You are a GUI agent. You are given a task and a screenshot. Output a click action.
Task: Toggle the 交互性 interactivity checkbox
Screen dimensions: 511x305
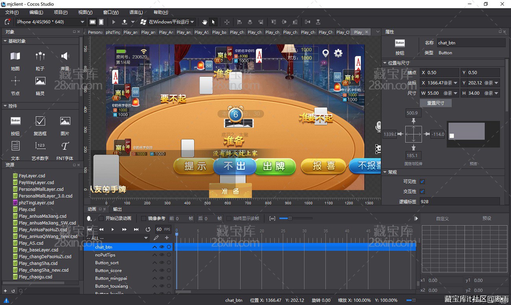[422, 191]
